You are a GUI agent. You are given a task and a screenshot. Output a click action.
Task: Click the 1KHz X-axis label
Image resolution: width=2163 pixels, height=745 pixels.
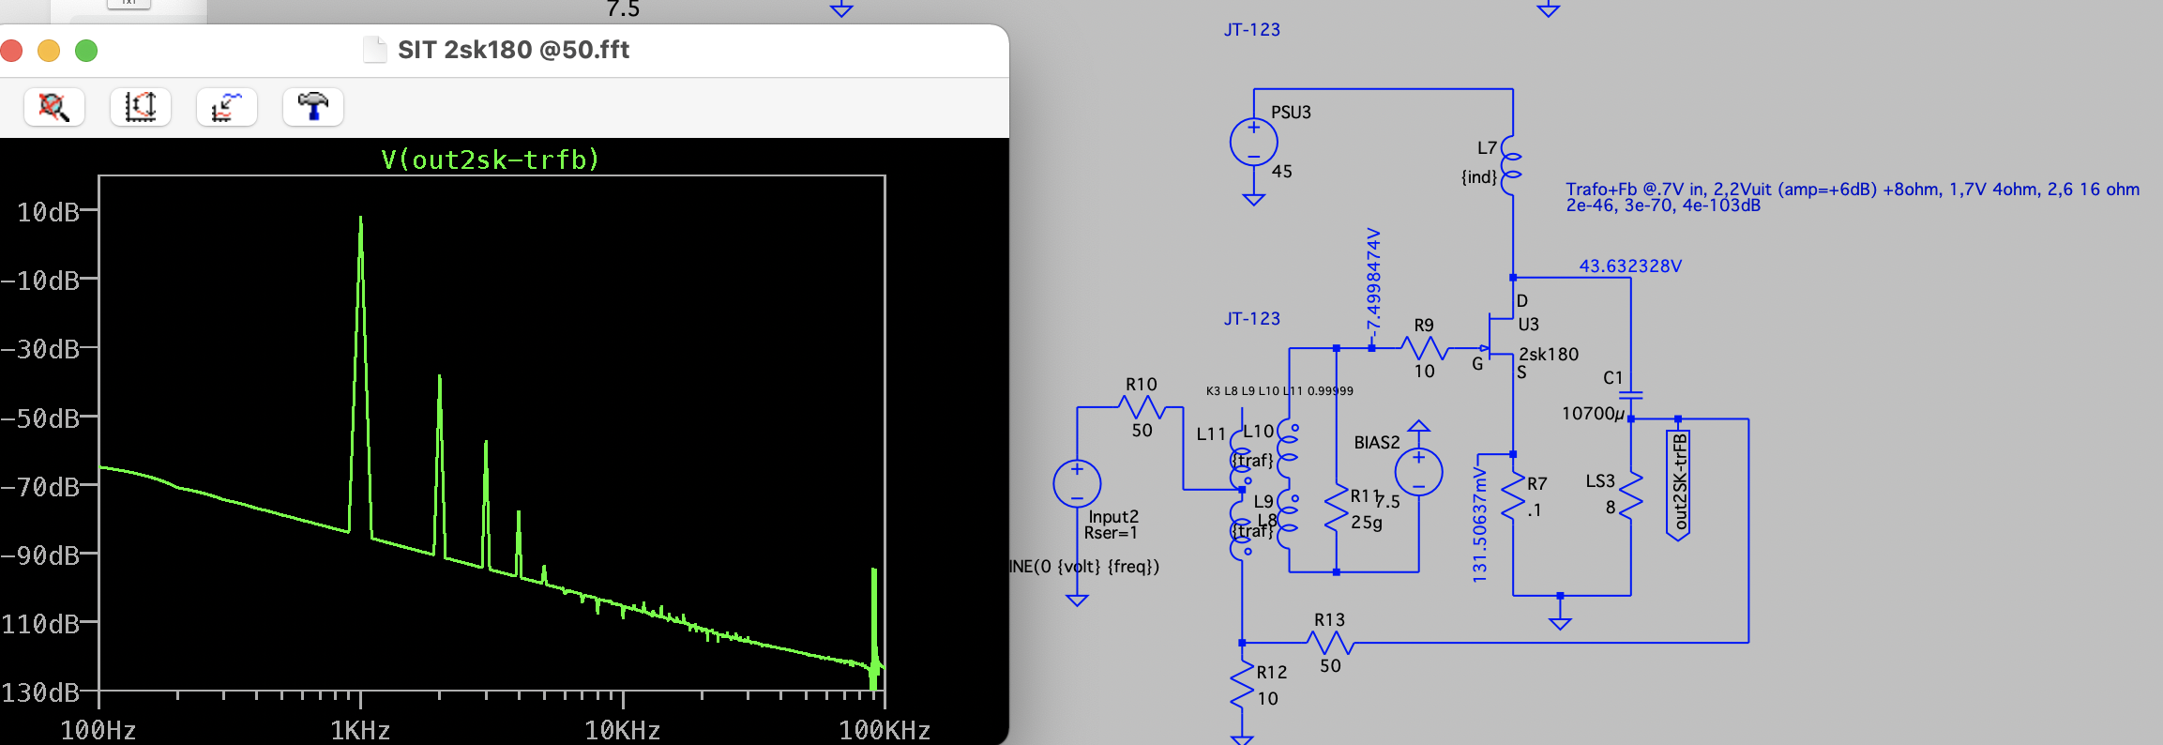[x=360, y=730]
